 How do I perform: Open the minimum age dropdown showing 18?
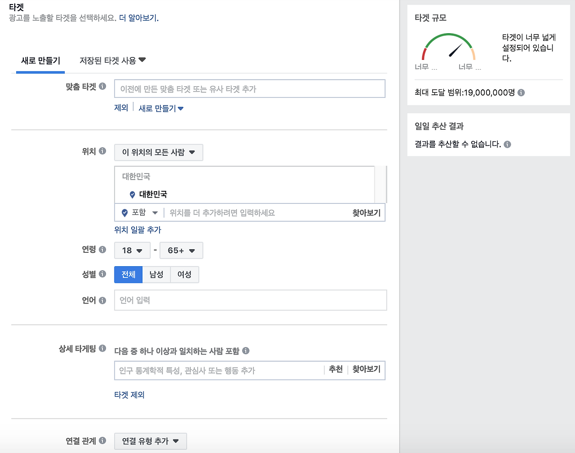[132, 250]
